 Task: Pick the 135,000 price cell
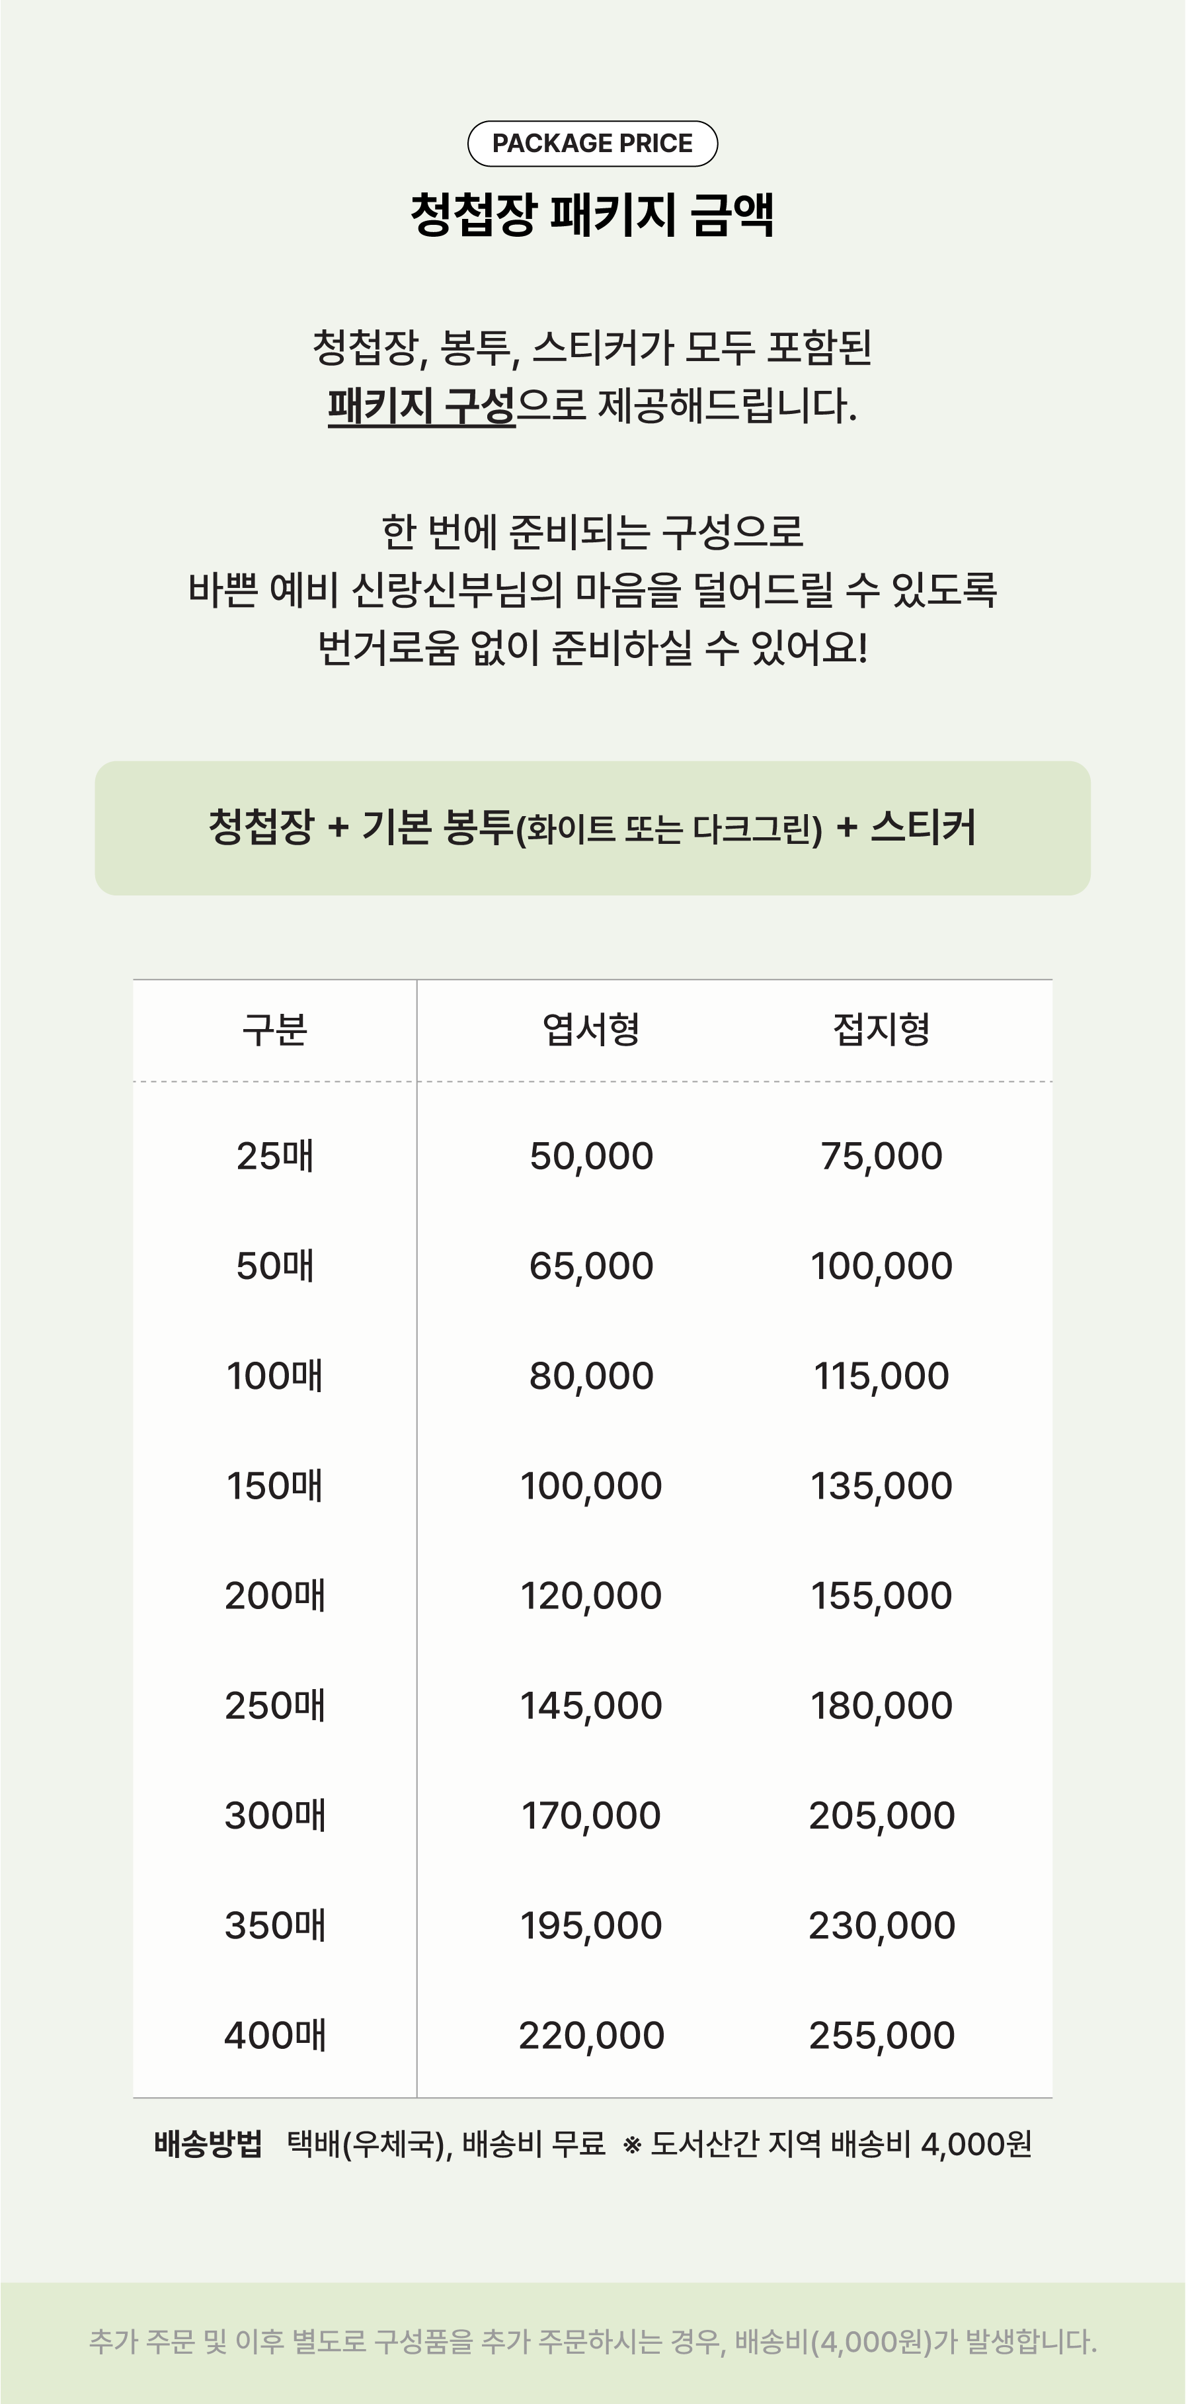click(x=881, y=1485)
